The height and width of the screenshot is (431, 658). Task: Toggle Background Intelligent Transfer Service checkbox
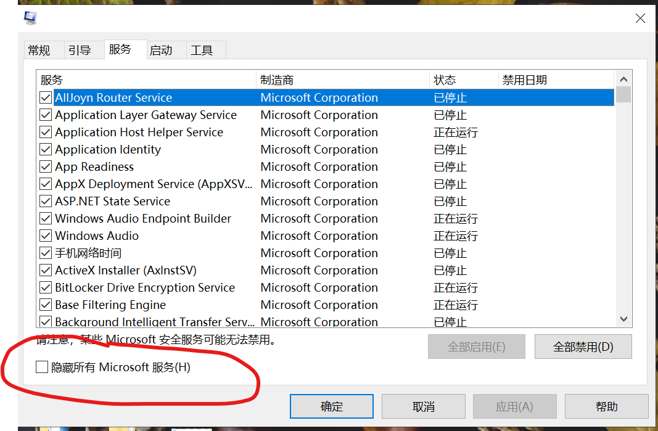point(46,321)
